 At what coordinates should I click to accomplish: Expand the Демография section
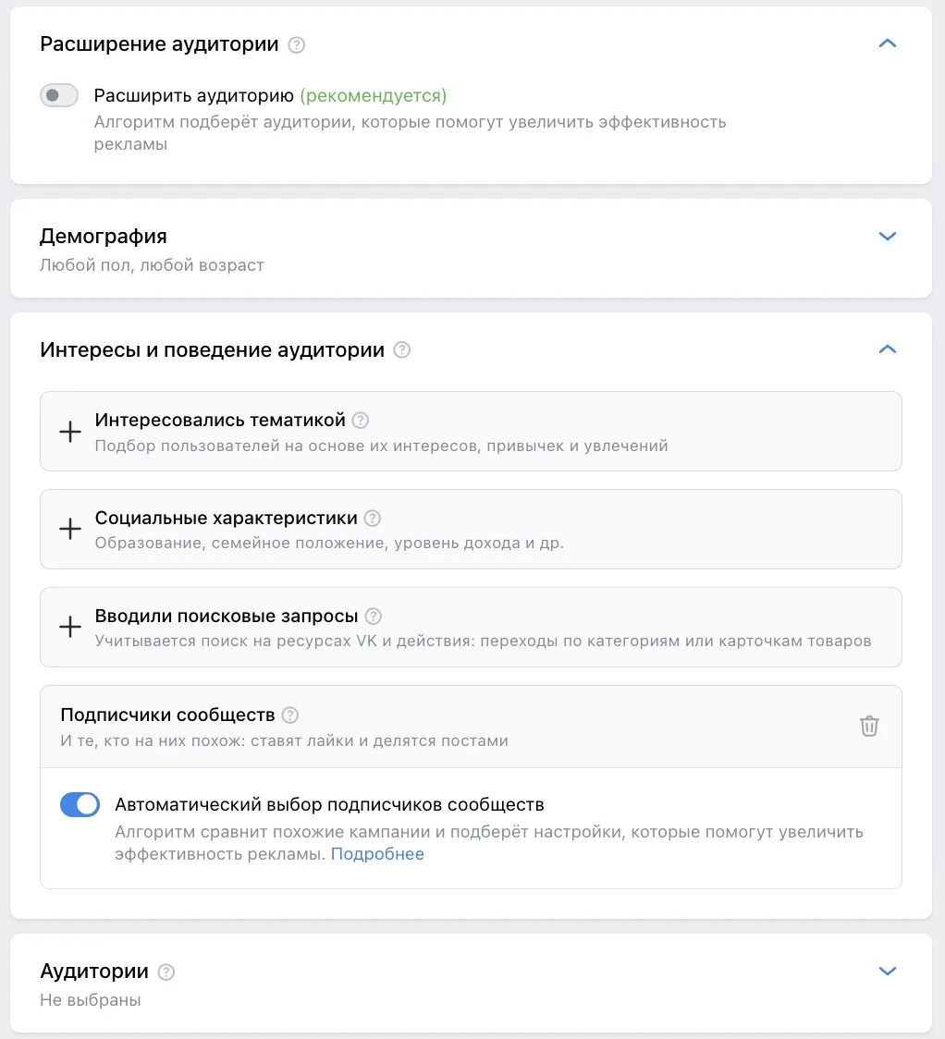pyautogui.click(x=888, y=236)
